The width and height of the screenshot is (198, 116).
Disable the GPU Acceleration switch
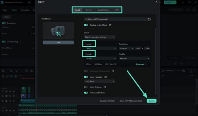(86, 93)
